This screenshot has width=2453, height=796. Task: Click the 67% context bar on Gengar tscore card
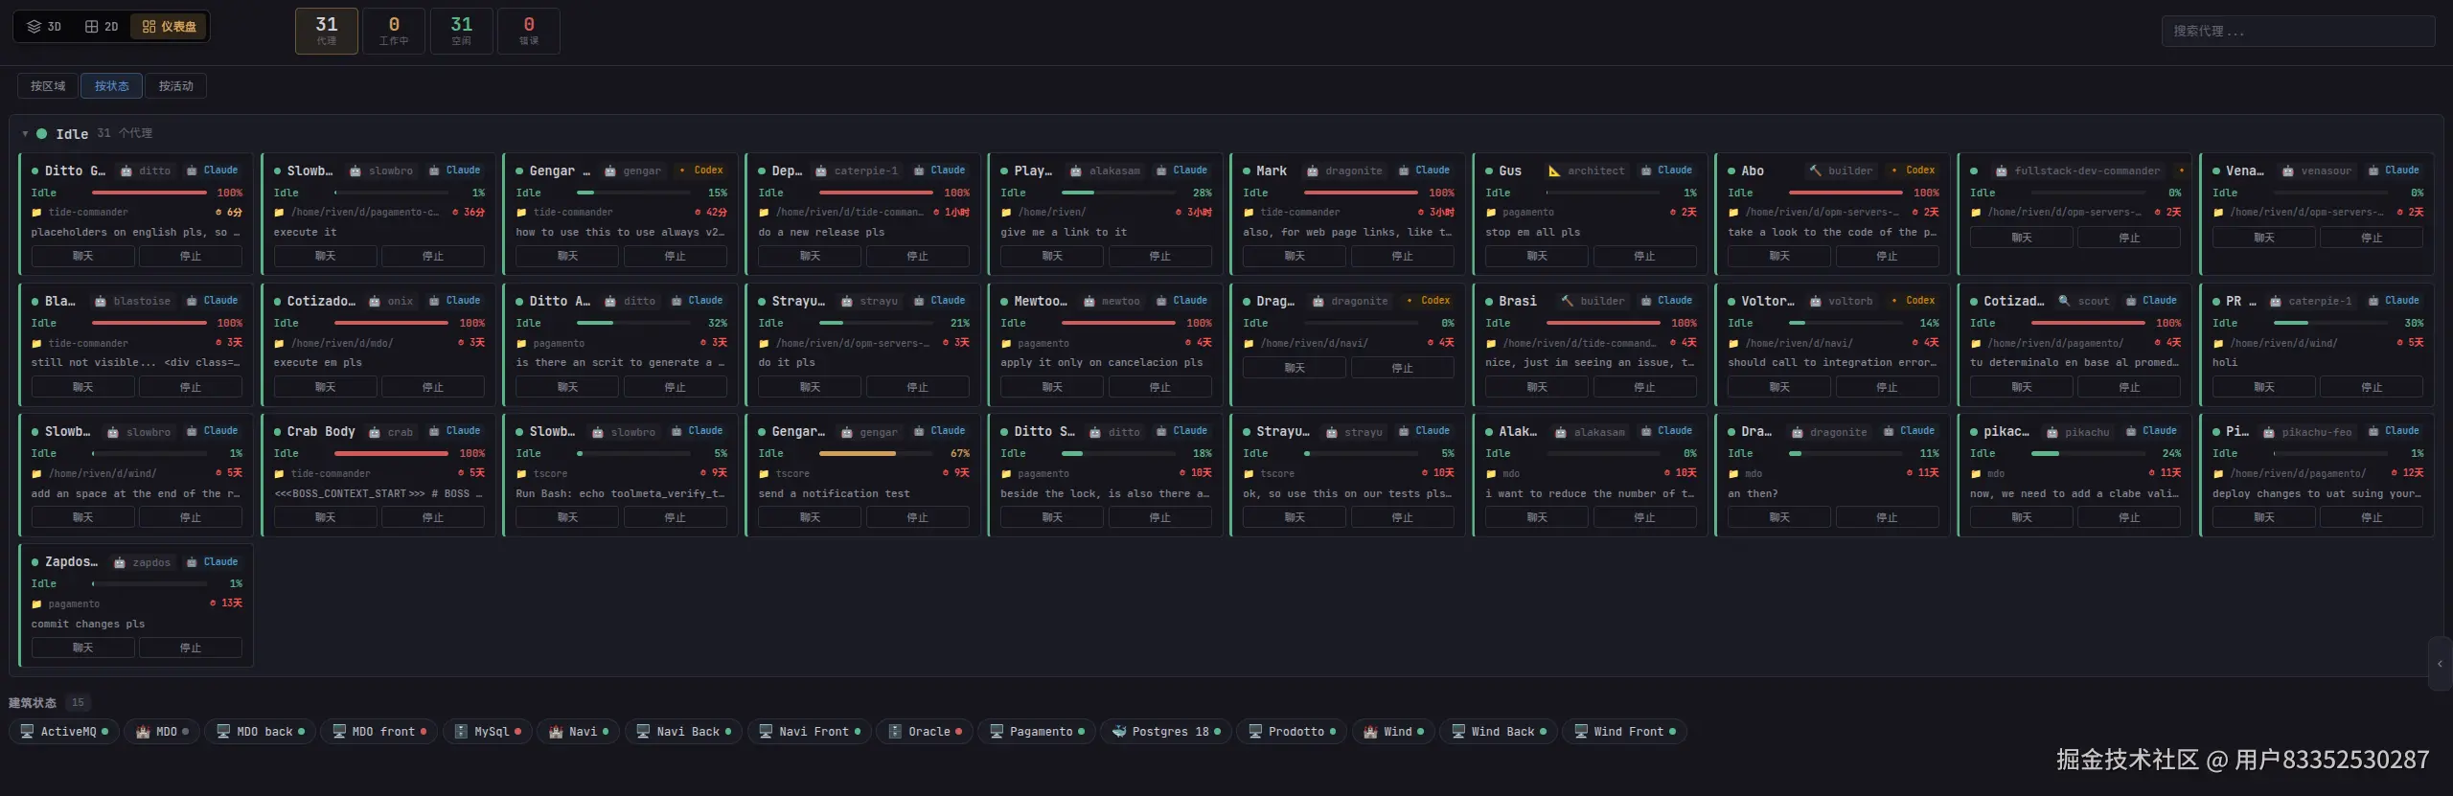pos(875,453)
